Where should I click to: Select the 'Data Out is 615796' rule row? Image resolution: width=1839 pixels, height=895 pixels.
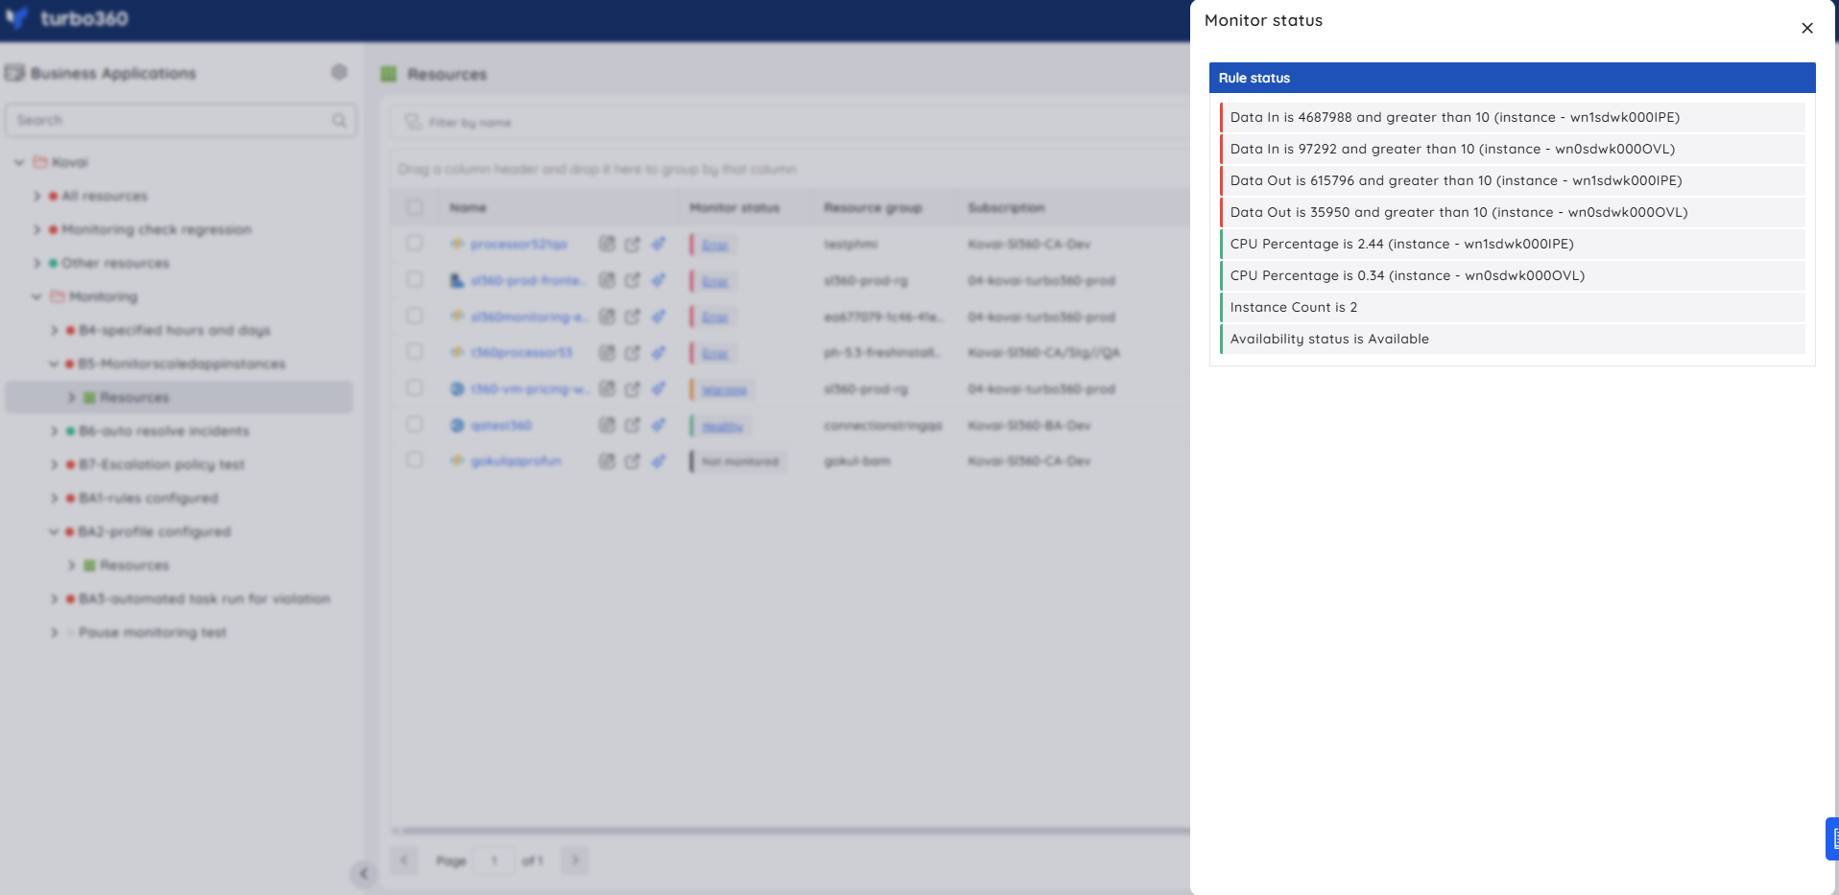pyautogui.click(x=1512, y=180)
